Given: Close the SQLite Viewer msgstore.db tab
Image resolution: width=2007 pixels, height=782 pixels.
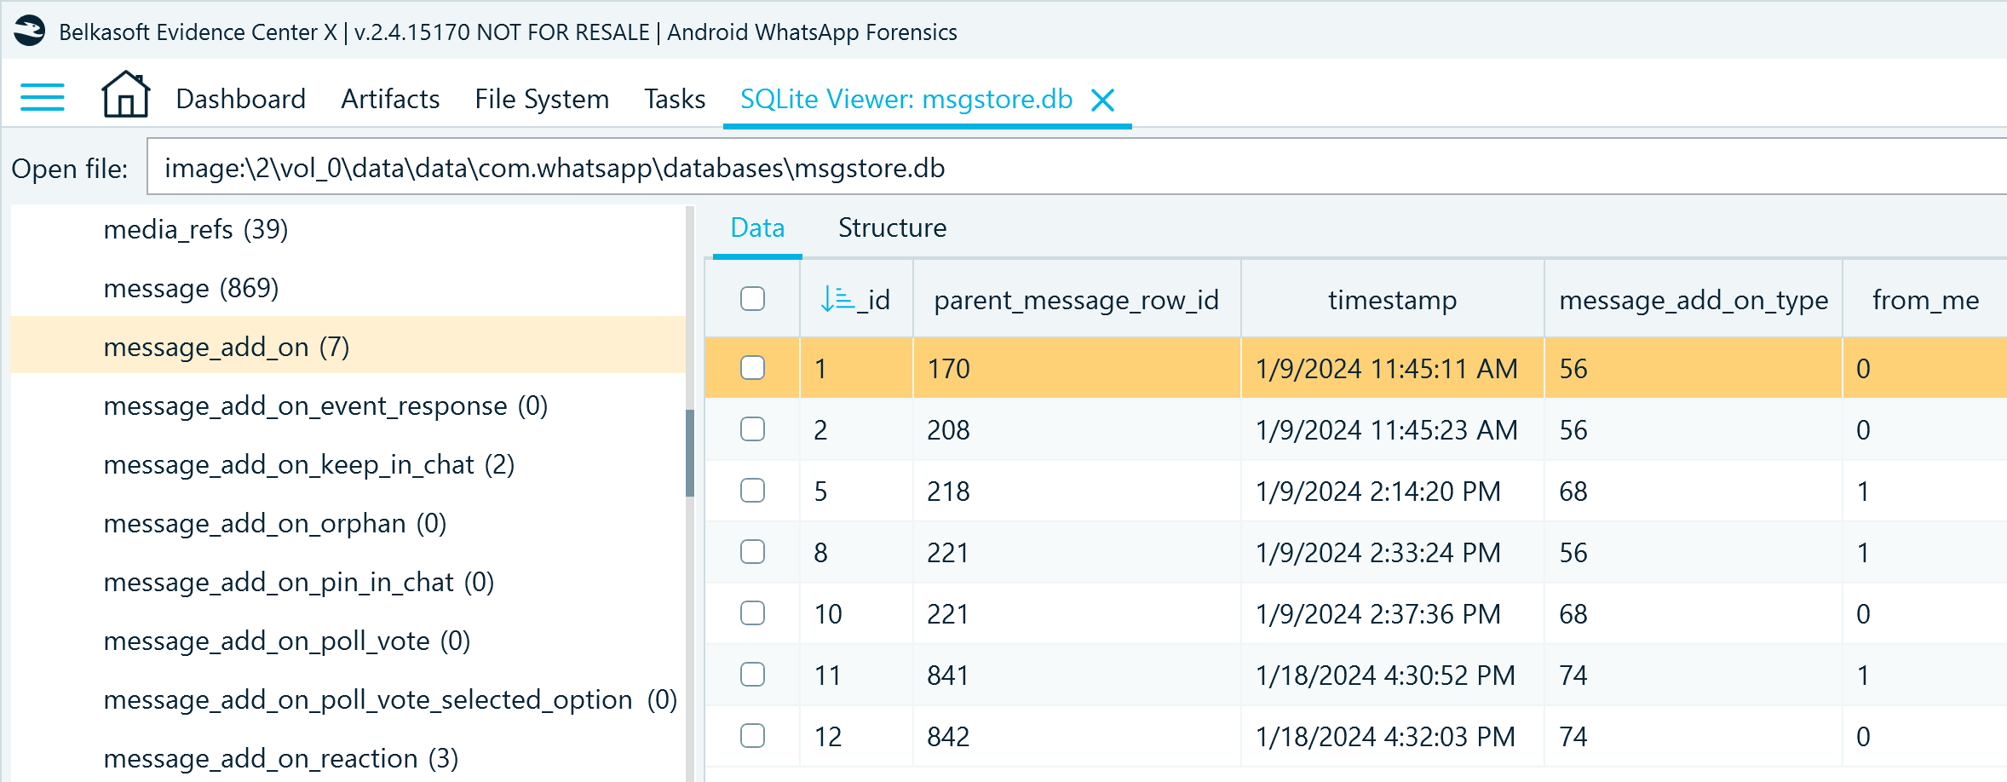Looking at the screenshot, I should 1103,101.
